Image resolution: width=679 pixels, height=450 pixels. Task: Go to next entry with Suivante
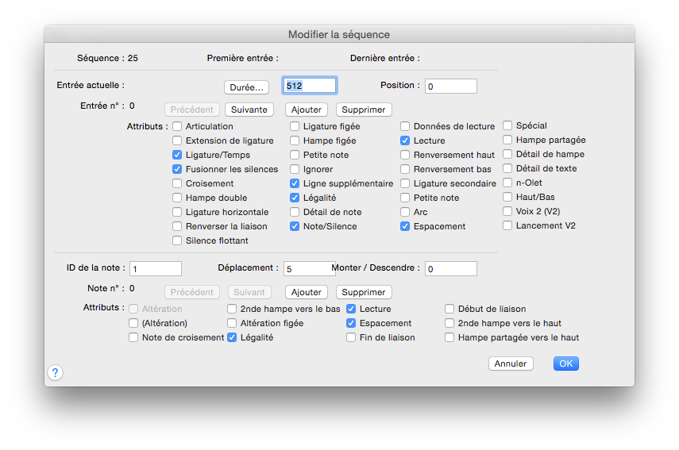coord(249,110)
